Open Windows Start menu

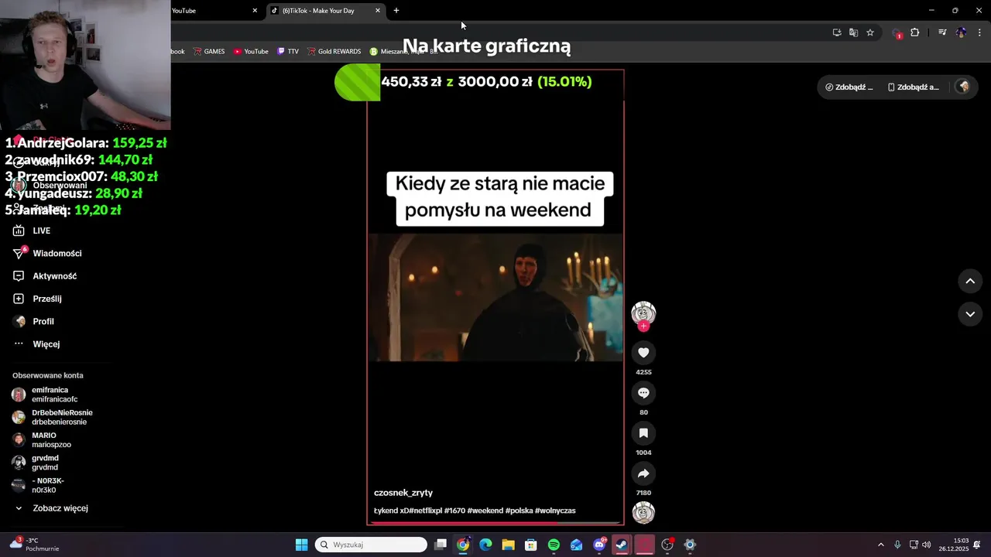tap(301, 545)
